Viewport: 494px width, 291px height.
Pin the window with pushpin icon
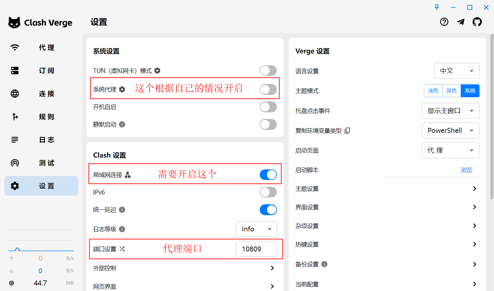click(437, 7)
